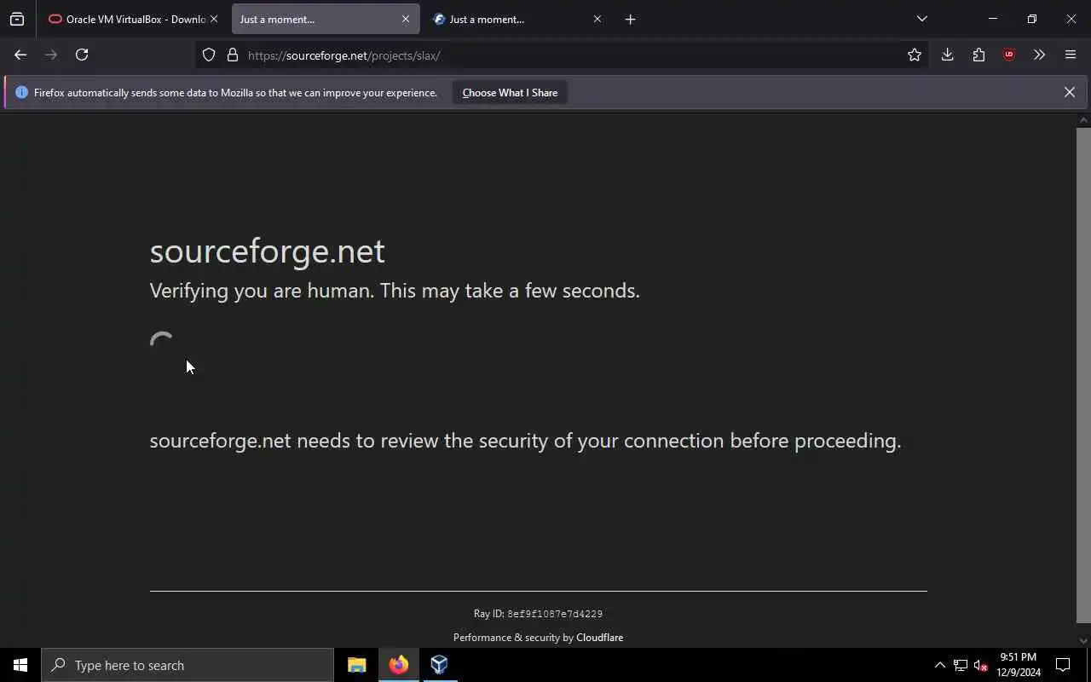
Task: Open muted volume tray icon
Action: click(980, 665)
